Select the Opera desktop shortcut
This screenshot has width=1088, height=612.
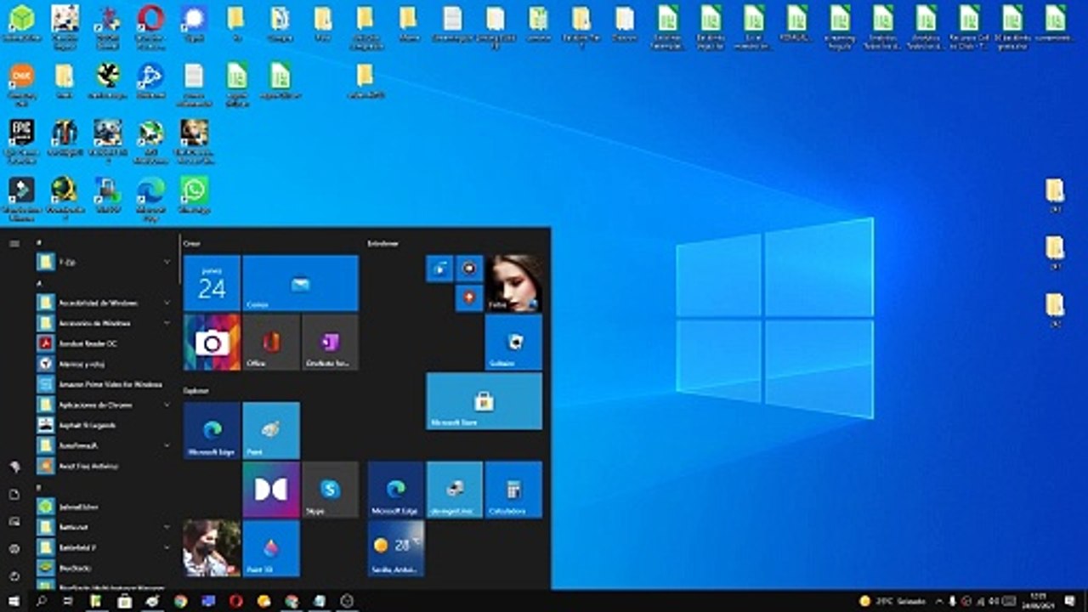150,25
